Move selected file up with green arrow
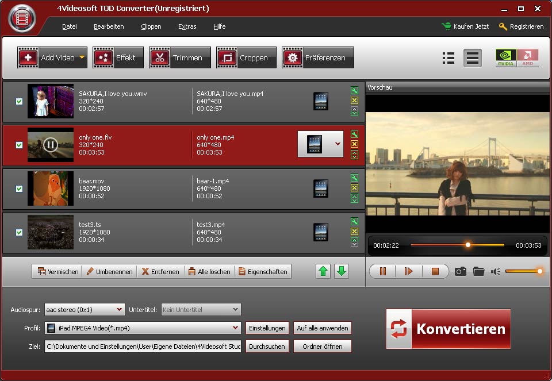 pyautogui.click(x=323, y=271)
